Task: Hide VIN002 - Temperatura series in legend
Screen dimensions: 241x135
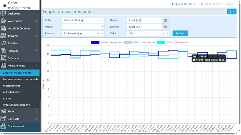Action: (x=140, y=42)
